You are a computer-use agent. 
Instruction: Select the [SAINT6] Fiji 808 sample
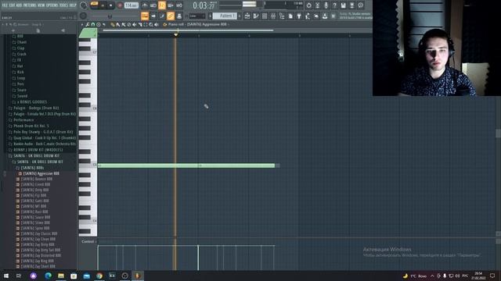pyautogui.click(x=33, y=195)
